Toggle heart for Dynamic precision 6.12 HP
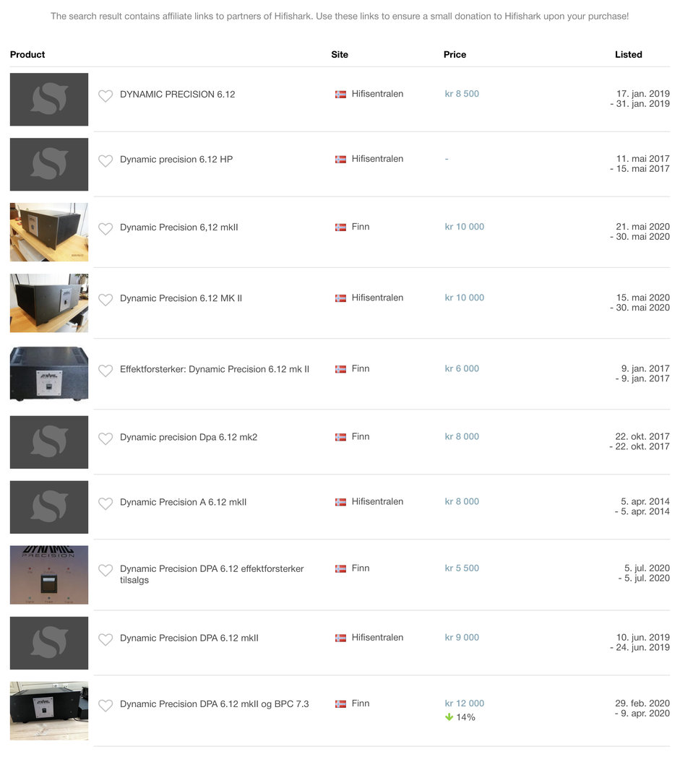680x780 pixels. pyautogui.click(x=105, y=160)
